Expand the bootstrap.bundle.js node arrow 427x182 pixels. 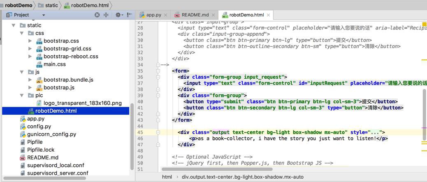[30, 80]
